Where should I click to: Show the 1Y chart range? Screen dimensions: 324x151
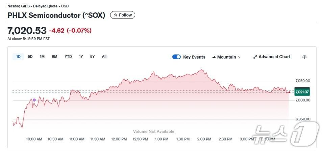pos(81,56)
